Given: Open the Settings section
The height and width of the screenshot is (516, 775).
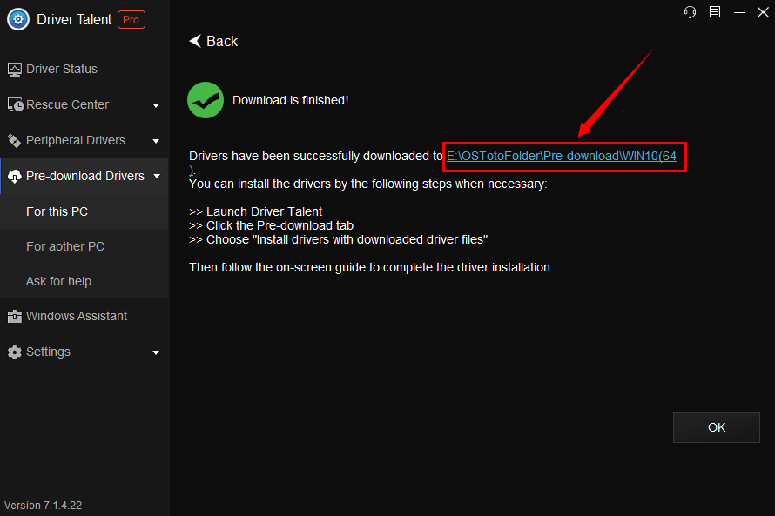Looking at the screenshot, I should [84, 352].
